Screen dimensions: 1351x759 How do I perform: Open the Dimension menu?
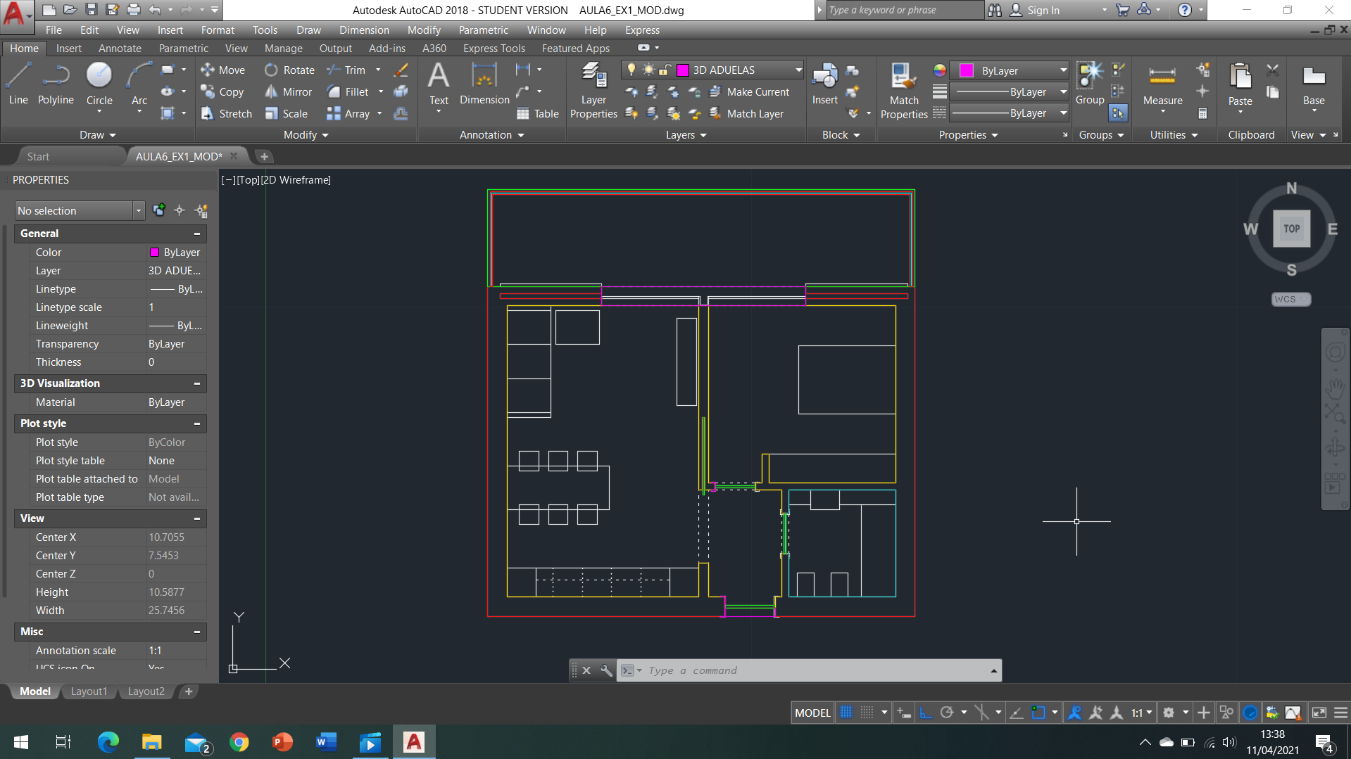(x=363, y=30)
